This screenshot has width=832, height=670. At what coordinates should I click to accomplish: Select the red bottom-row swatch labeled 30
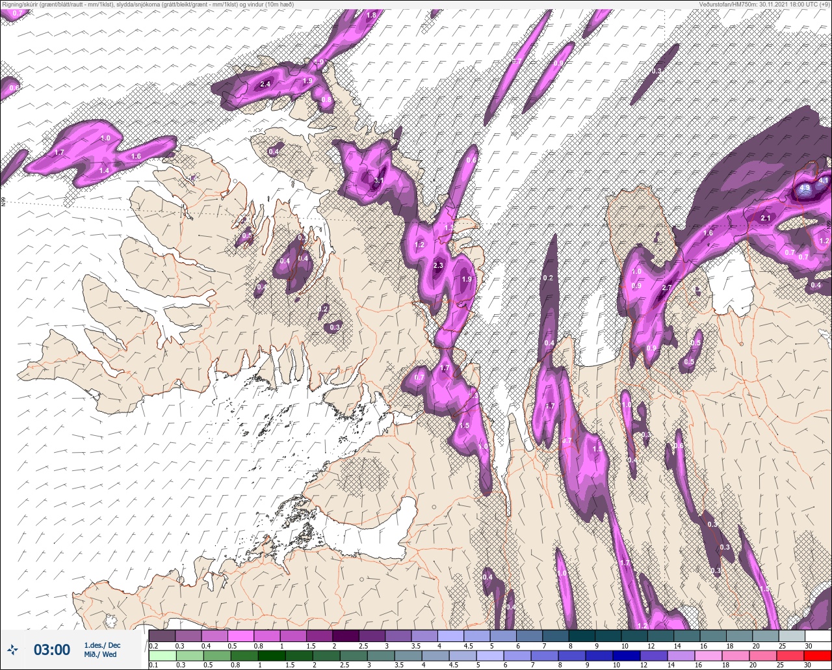[x=818, y=655]
